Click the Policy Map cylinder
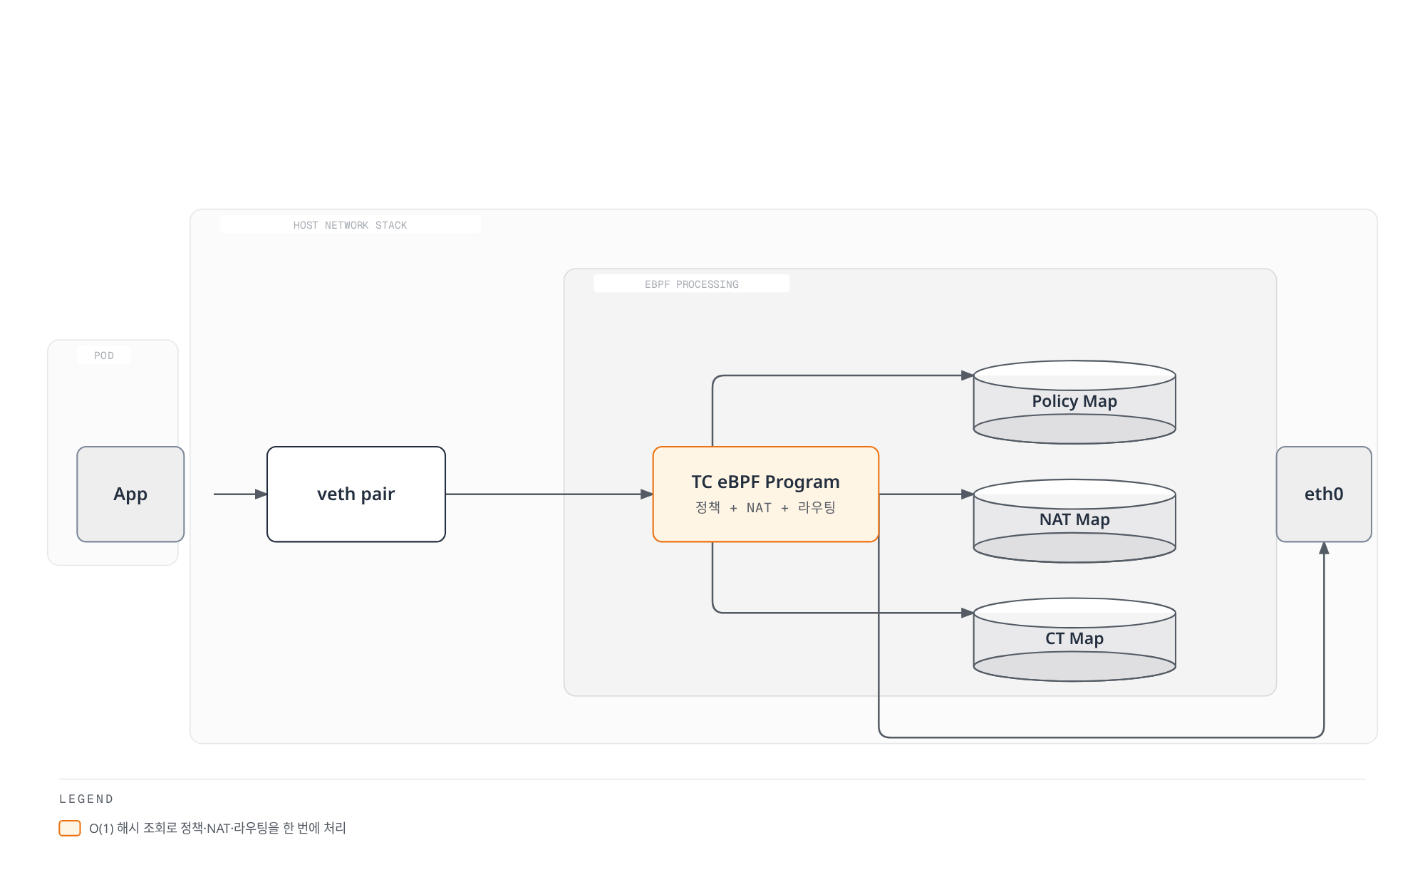The width and height of the screenshot is (1425, 892). [1074, 402]
